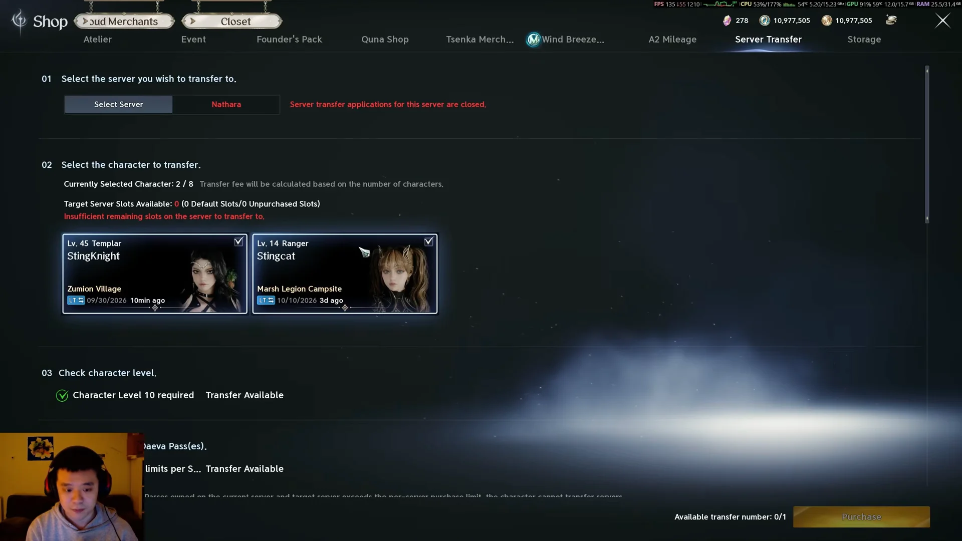
Task: Click 'Target Server Slots Available' text
Action: 192,204
